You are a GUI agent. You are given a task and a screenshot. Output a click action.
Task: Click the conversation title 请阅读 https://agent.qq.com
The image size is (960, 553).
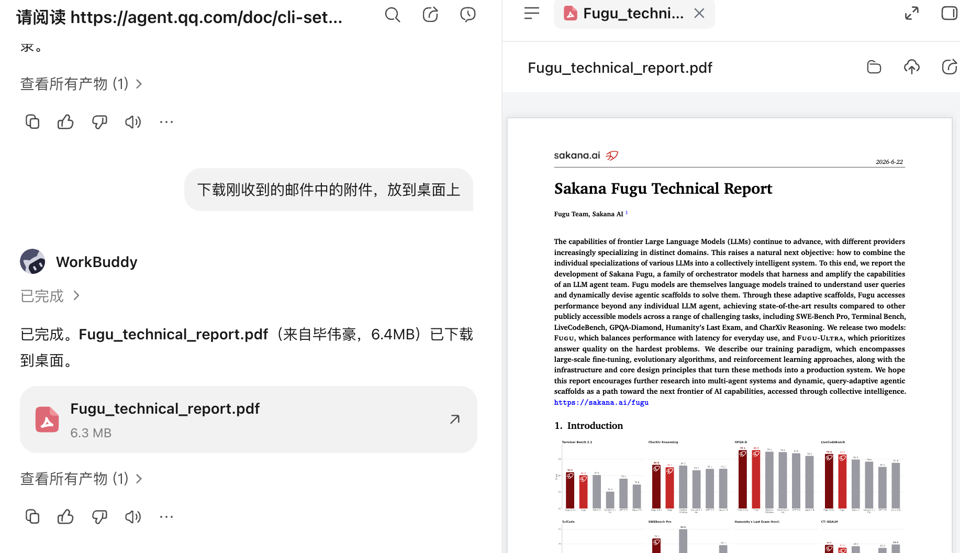pyautogui.click(x=180, y=17)
